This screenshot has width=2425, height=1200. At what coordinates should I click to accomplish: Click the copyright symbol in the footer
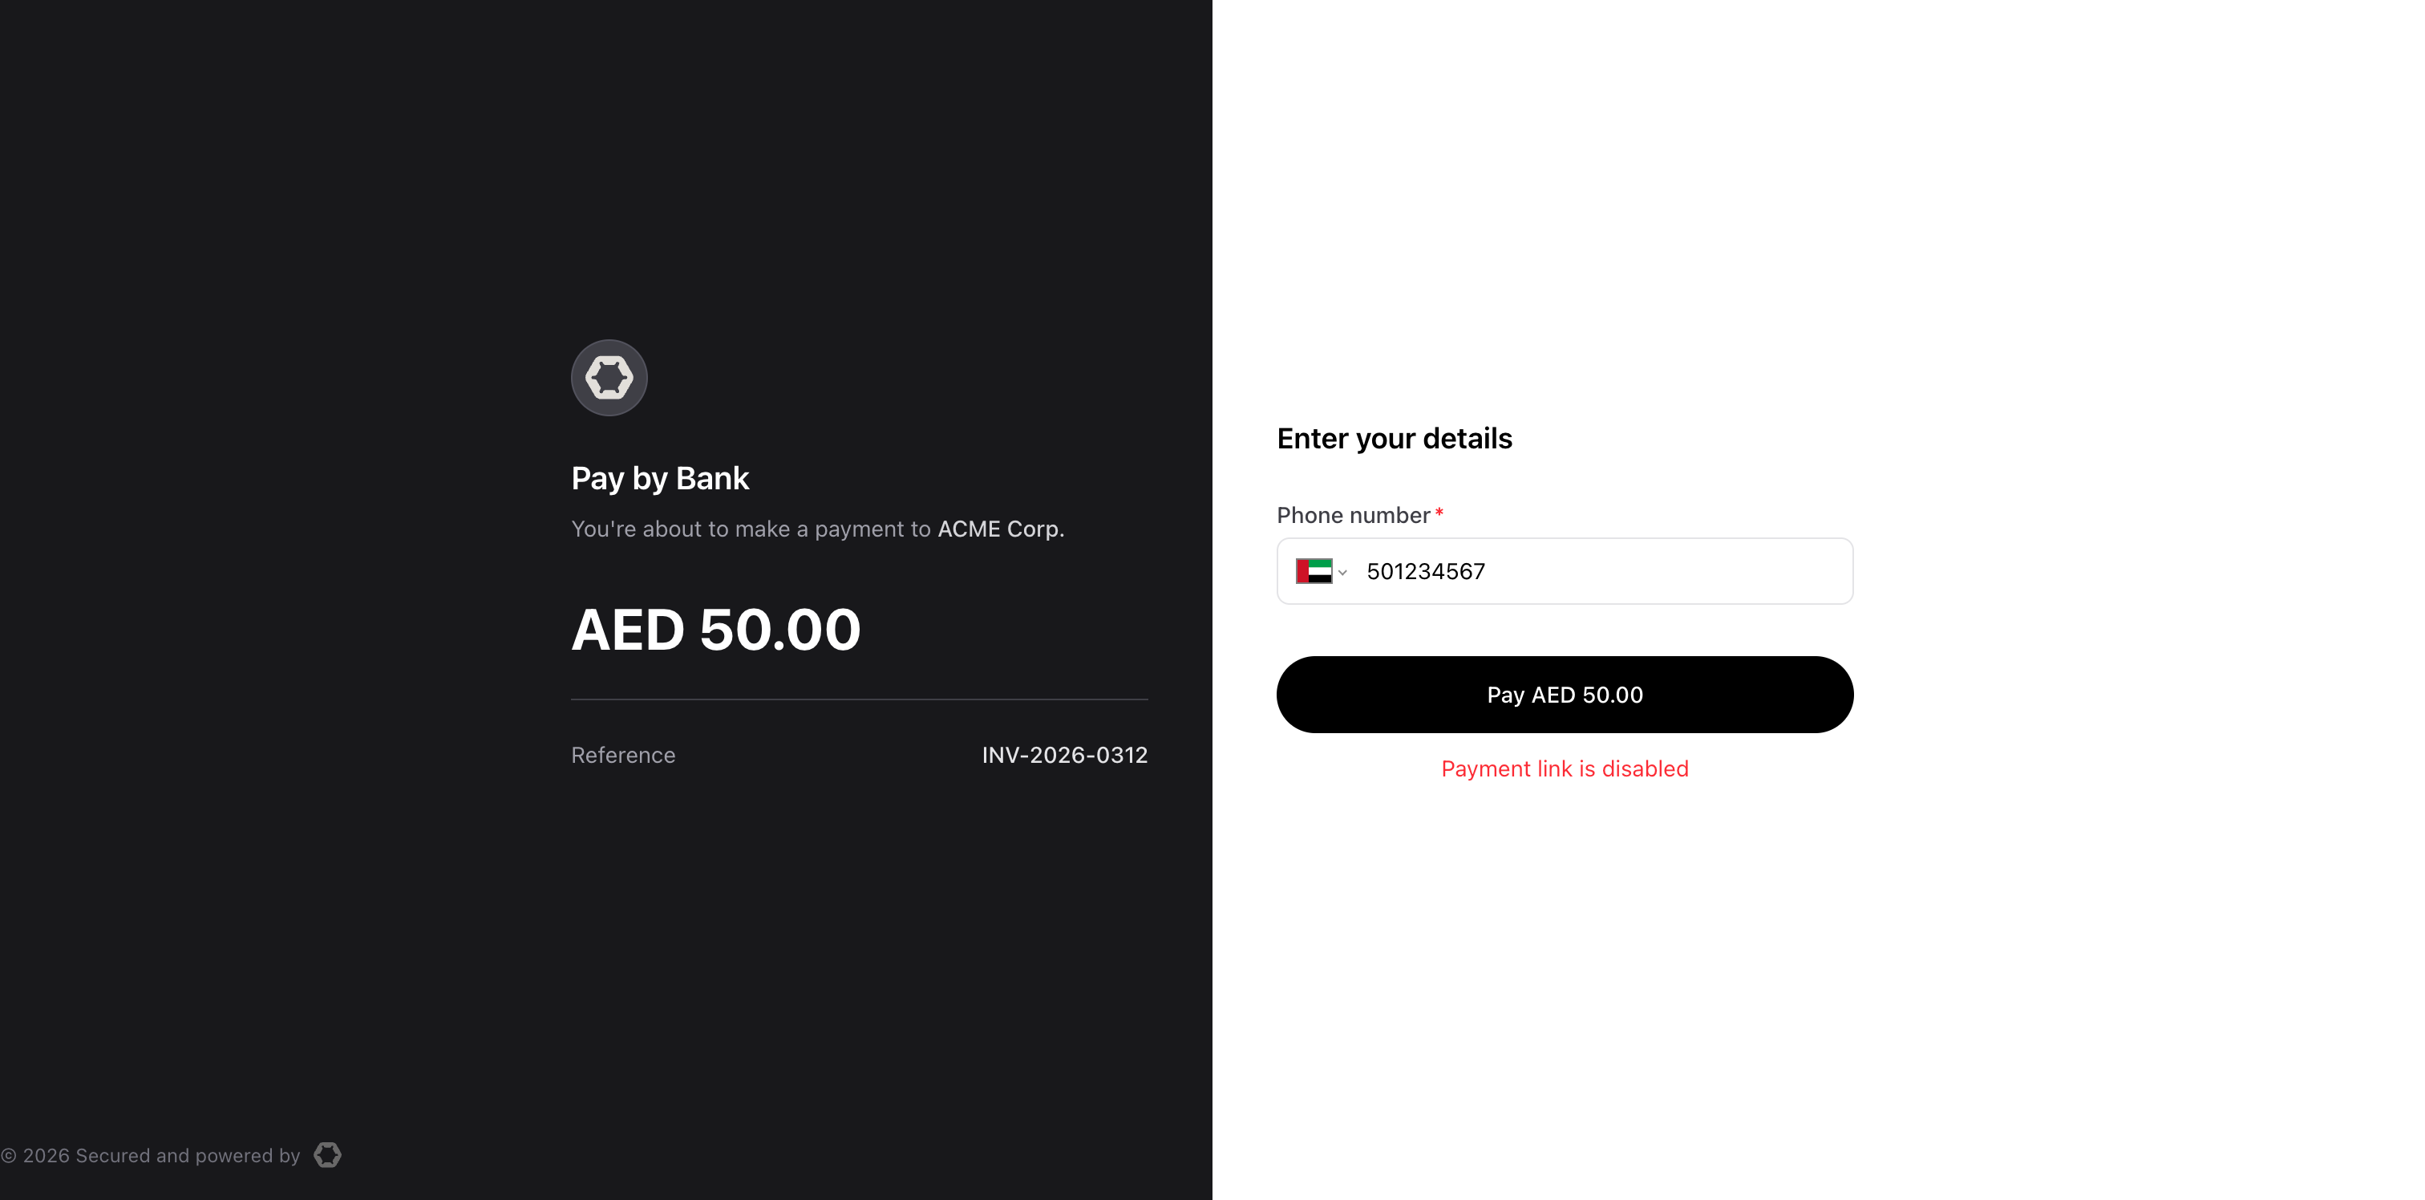point(9,1156)
